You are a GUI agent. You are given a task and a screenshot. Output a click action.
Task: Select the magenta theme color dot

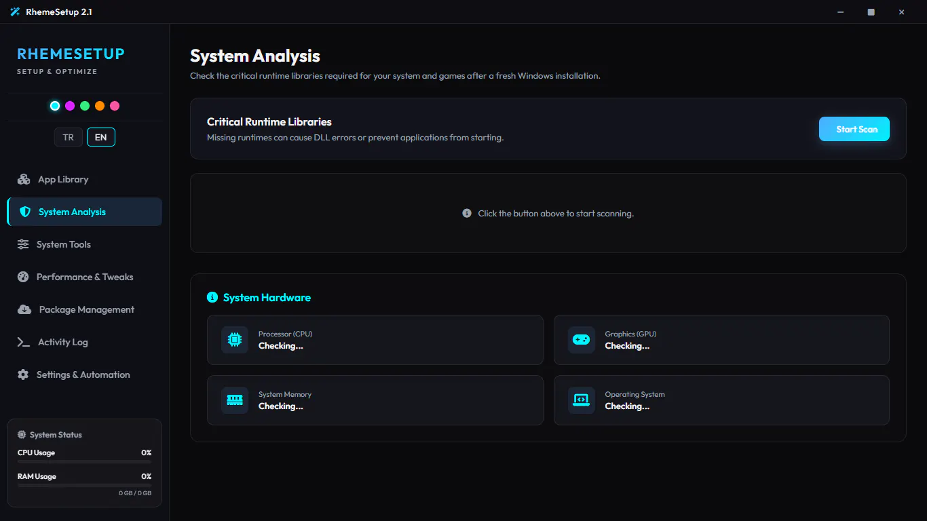[x=70, y=106]
